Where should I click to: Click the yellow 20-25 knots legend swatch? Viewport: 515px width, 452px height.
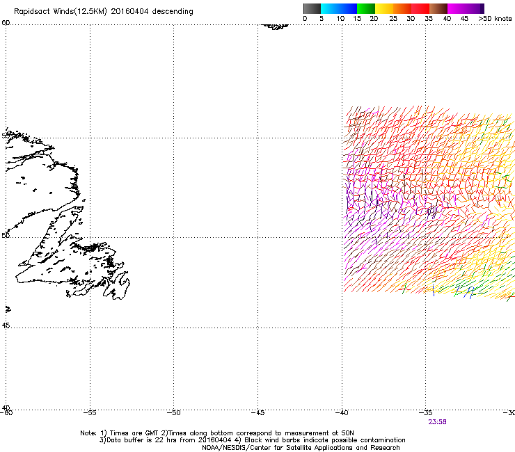[384, 8]
